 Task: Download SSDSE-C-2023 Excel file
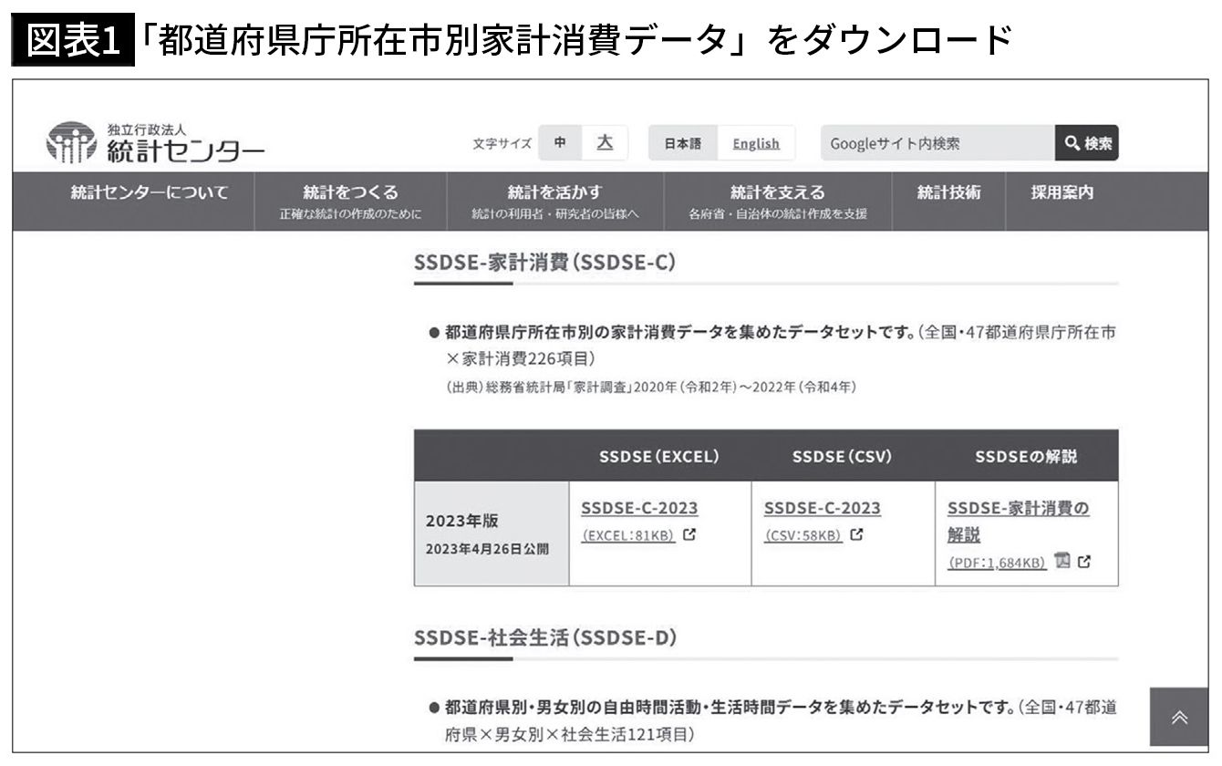pos(639,508)
